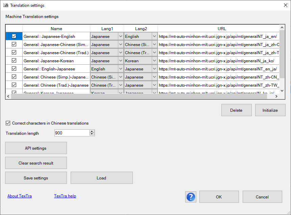Open Lang1 Chinese (Si... dropdown
This screenshot has height=215, width=291.
121,77
